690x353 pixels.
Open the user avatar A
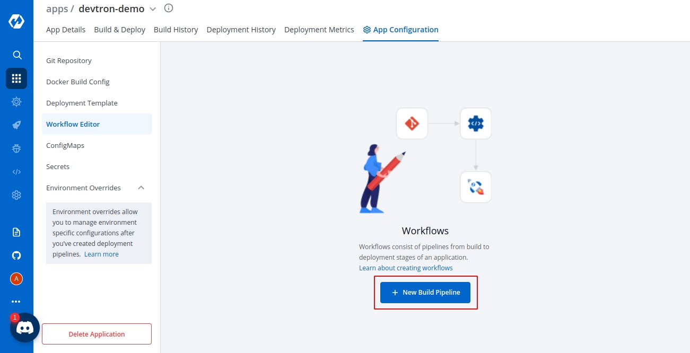tap(16, 279)
